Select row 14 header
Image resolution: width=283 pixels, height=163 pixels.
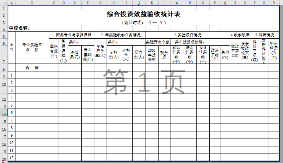pyautogui.click(x=4, y=113)
